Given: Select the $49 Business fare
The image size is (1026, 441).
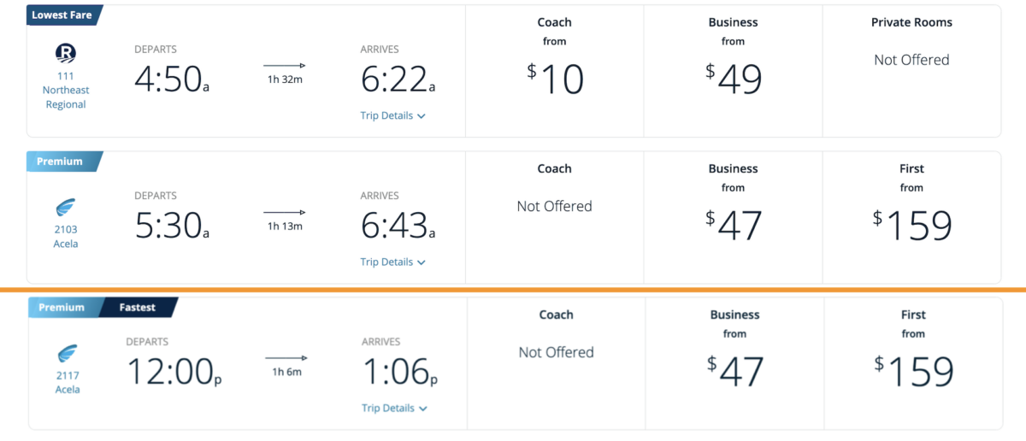Looking at the screenshot, I should [x=733, y=79].
